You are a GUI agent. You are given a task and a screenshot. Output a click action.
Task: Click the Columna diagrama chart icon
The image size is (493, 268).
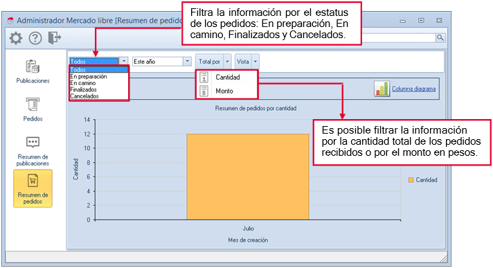coord(382,89)
